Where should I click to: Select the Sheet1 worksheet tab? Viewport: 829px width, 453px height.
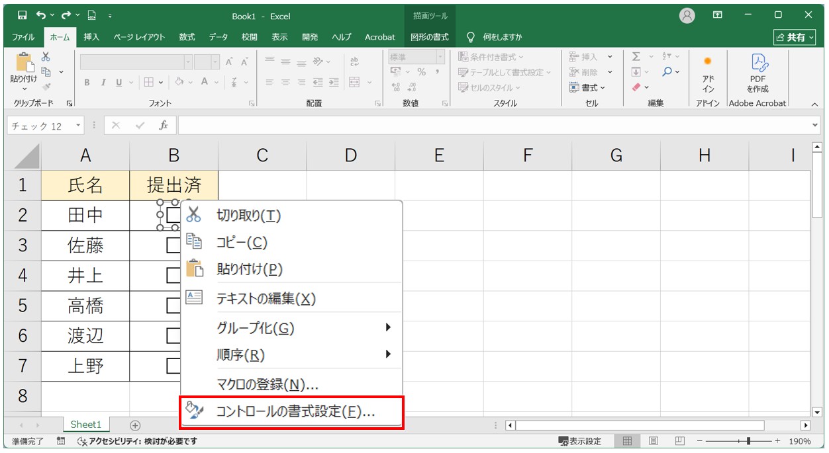86,425
